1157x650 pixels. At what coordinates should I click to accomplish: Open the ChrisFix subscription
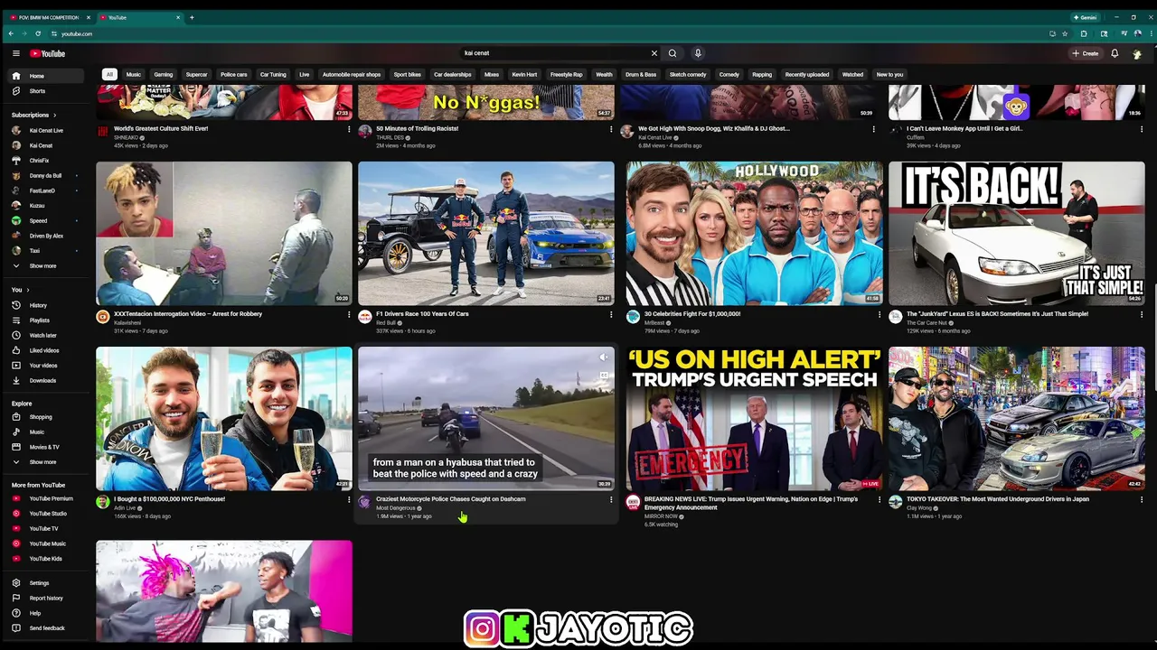(39, 161)
